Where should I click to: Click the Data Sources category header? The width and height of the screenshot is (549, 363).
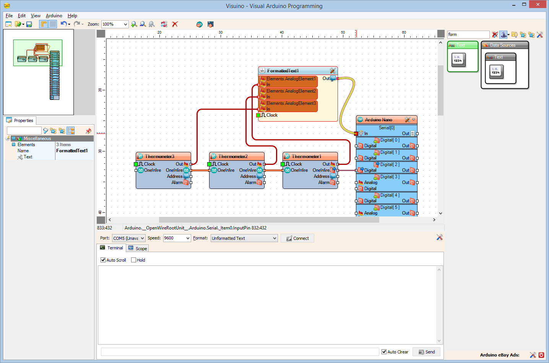[x=505, y=45]
